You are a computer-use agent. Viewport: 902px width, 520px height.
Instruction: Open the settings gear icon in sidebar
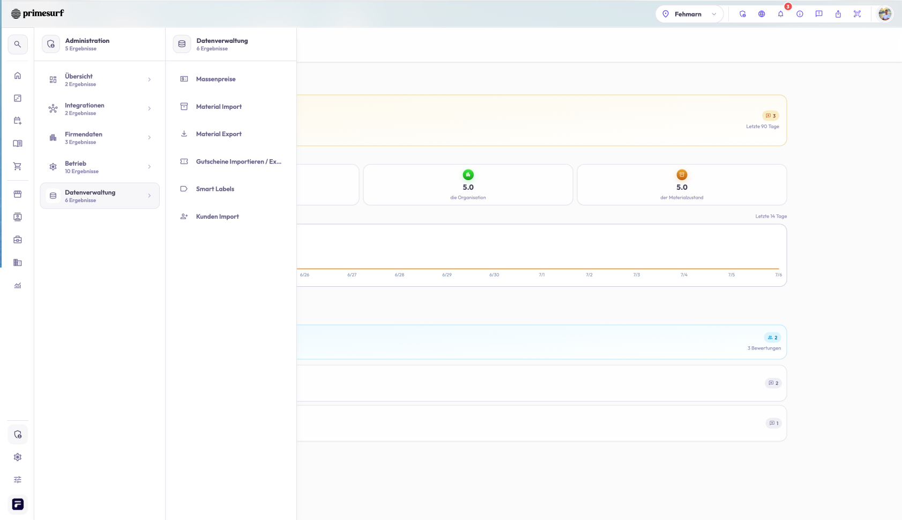(x=18, y=457)
